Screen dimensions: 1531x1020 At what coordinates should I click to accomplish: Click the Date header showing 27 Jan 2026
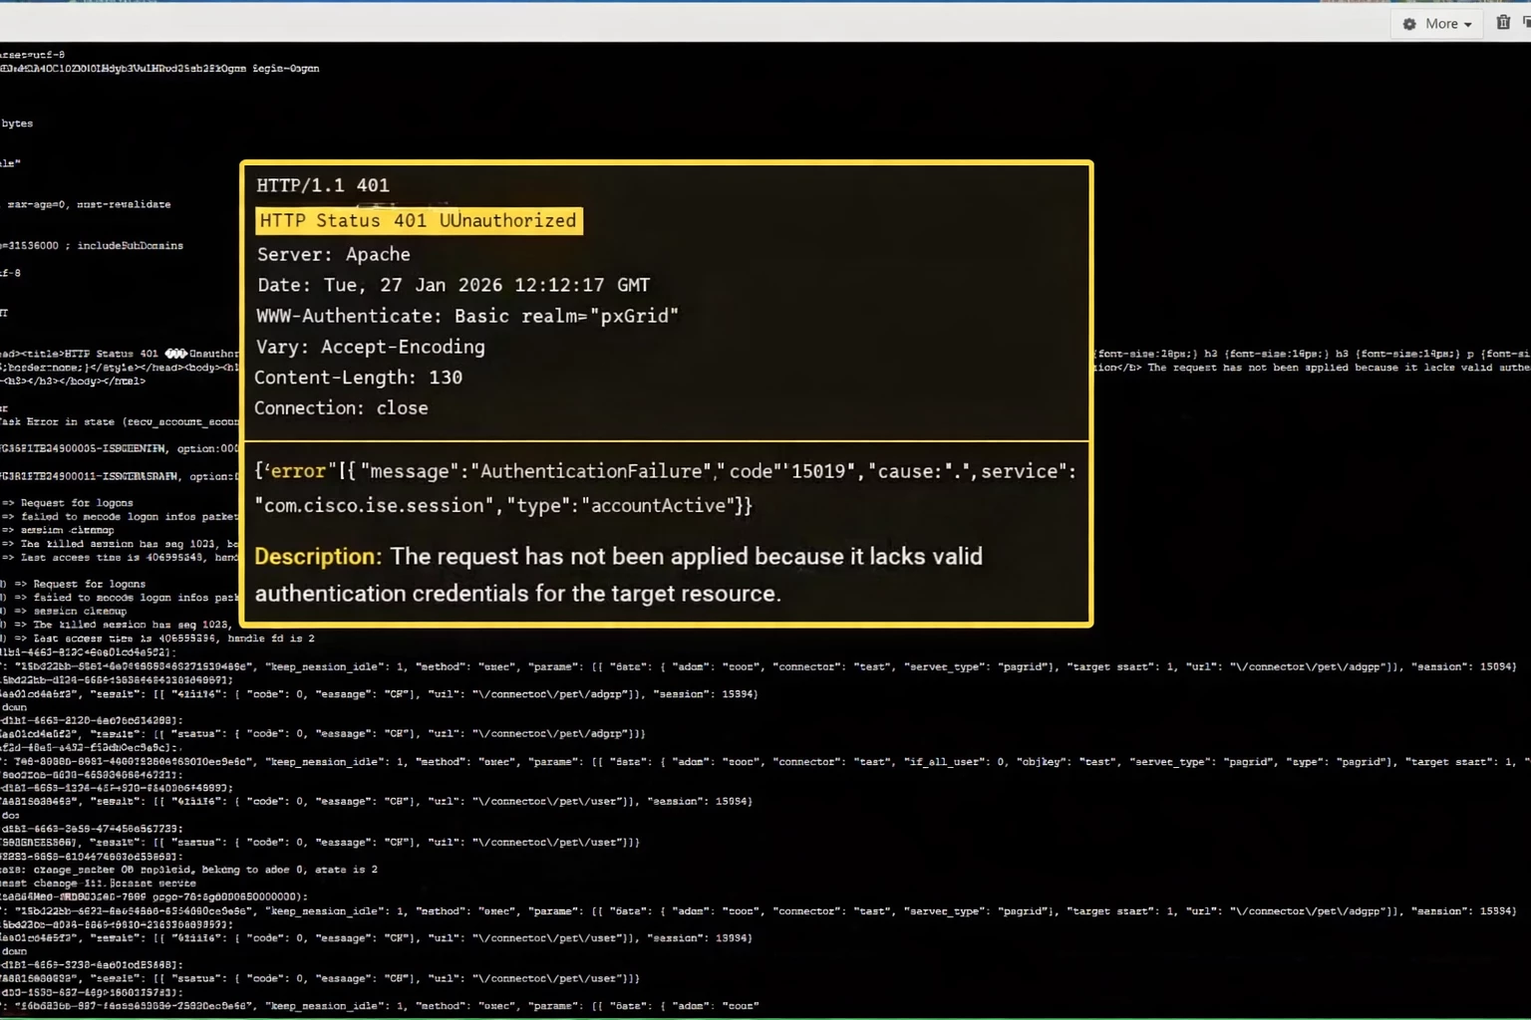pyautogui.click(x=454, y=285)
